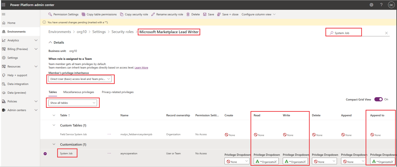
Task: Collapse the left navigation hamburger menu
Action: (x=4, y=14)
